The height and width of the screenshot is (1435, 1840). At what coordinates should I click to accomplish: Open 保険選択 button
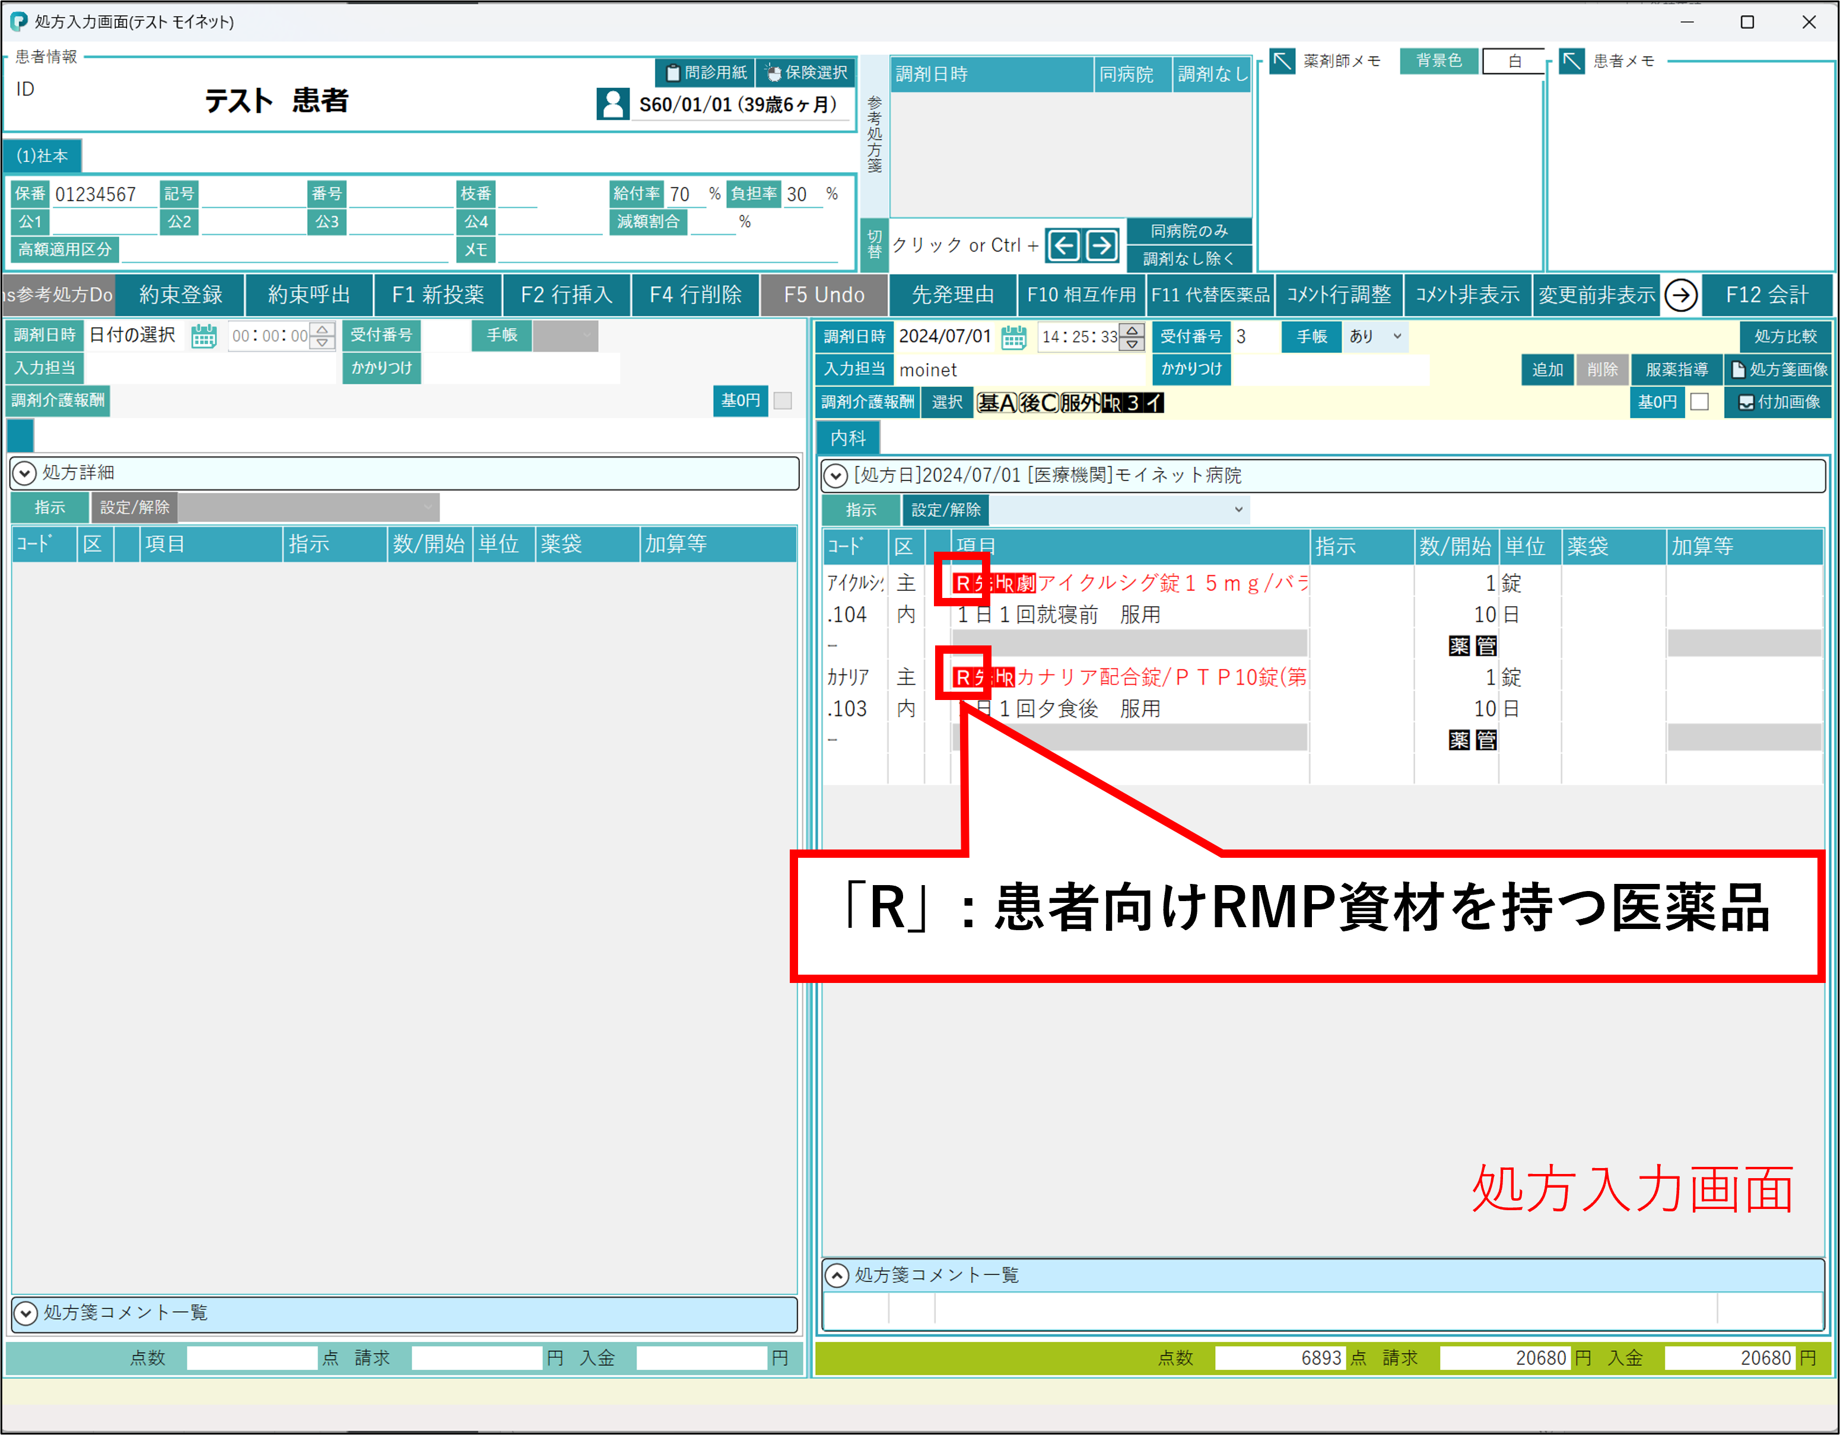[x=806, y=72]
